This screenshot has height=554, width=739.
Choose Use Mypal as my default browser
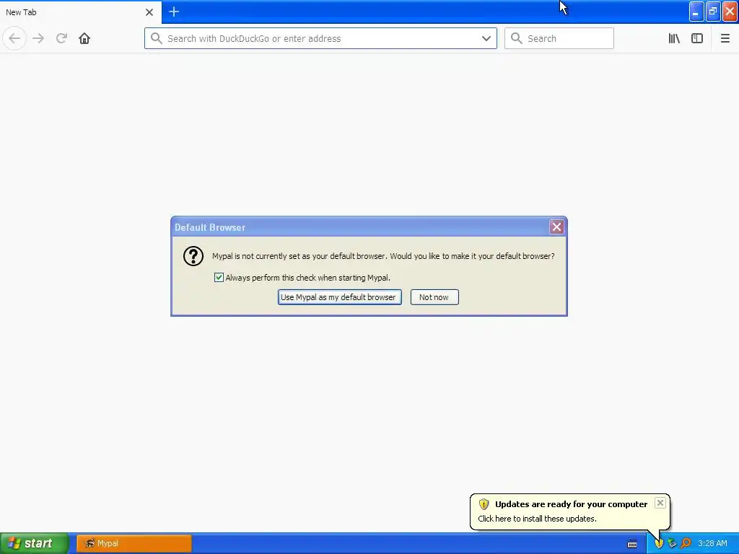[340, 297]
